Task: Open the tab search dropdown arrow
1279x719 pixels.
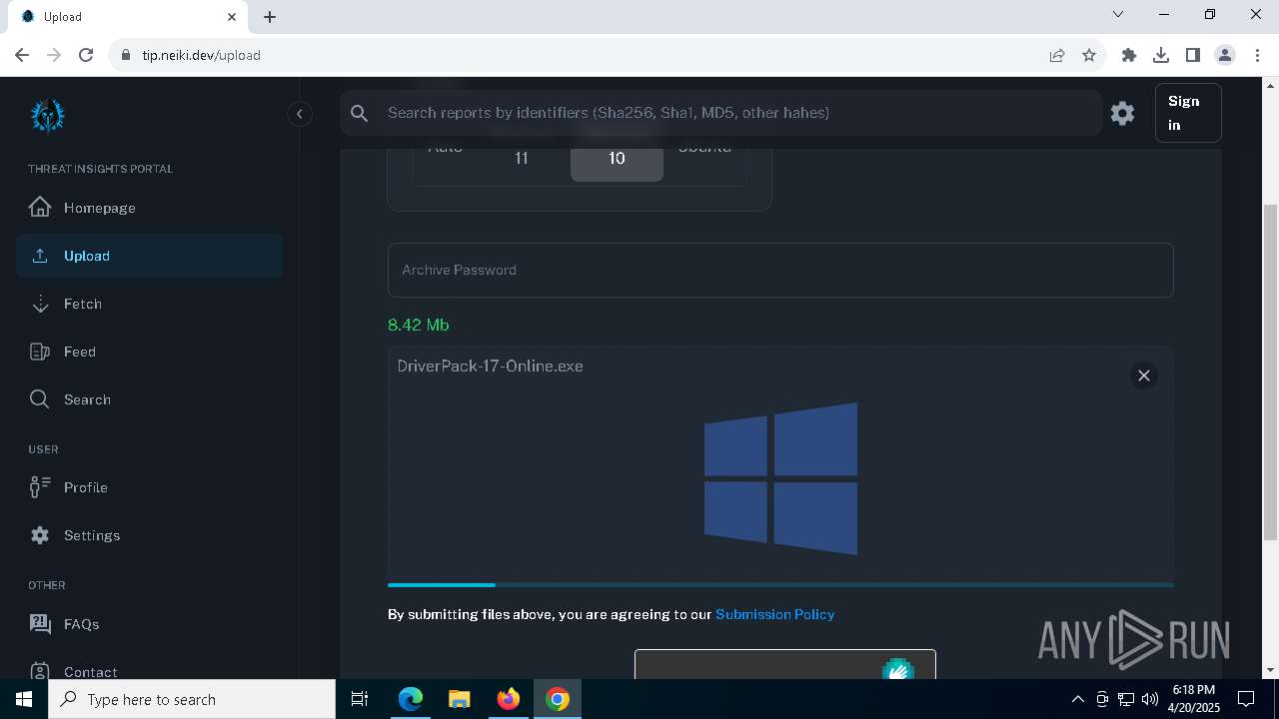Action: (1118, 14)
